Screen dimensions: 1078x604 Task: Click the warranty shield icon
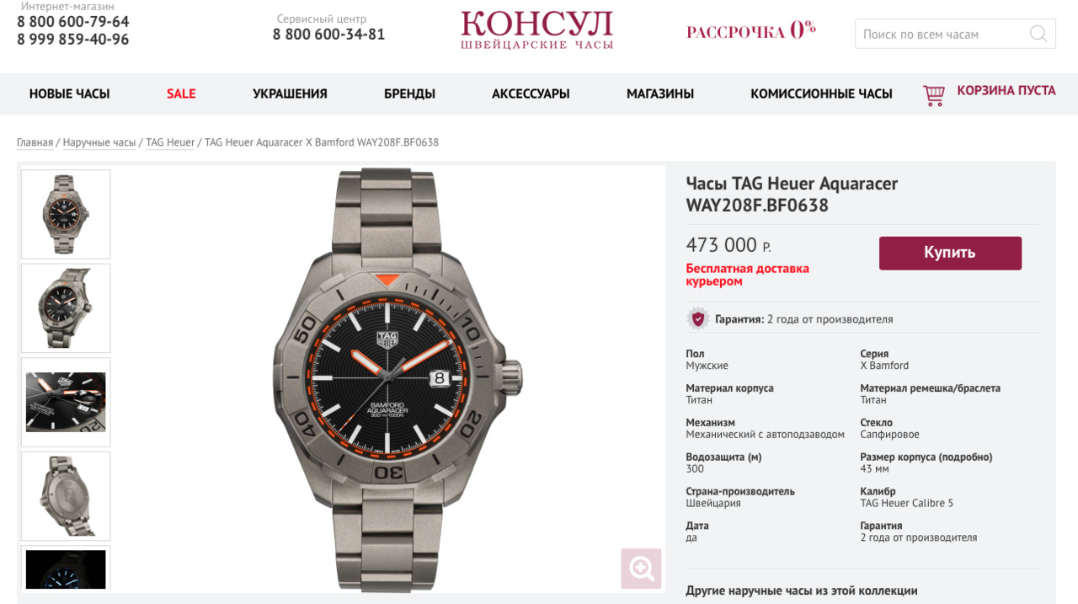(x=698, y=318)
